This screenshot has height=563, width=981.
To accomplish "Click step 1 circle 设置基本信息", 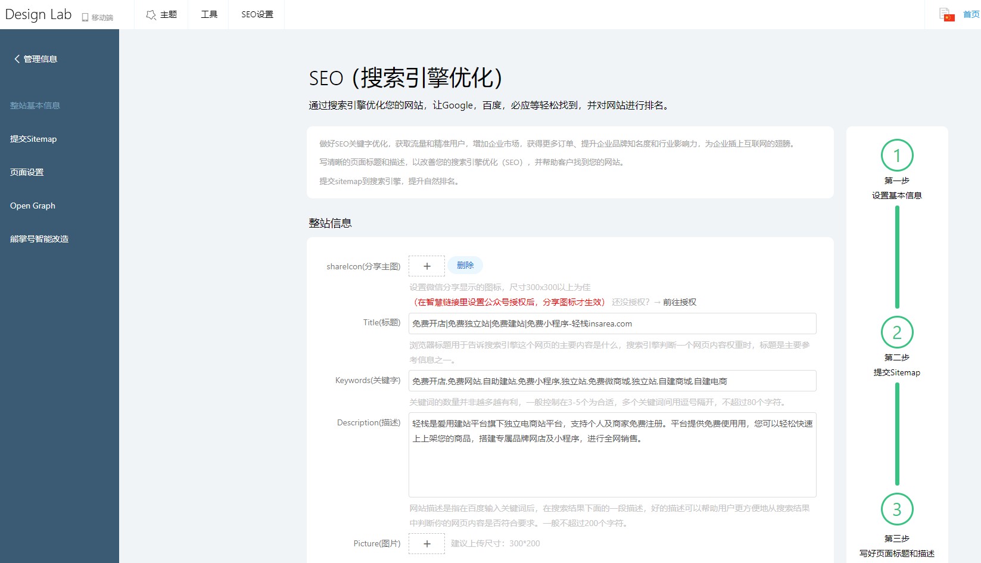I will pos(897,155).
